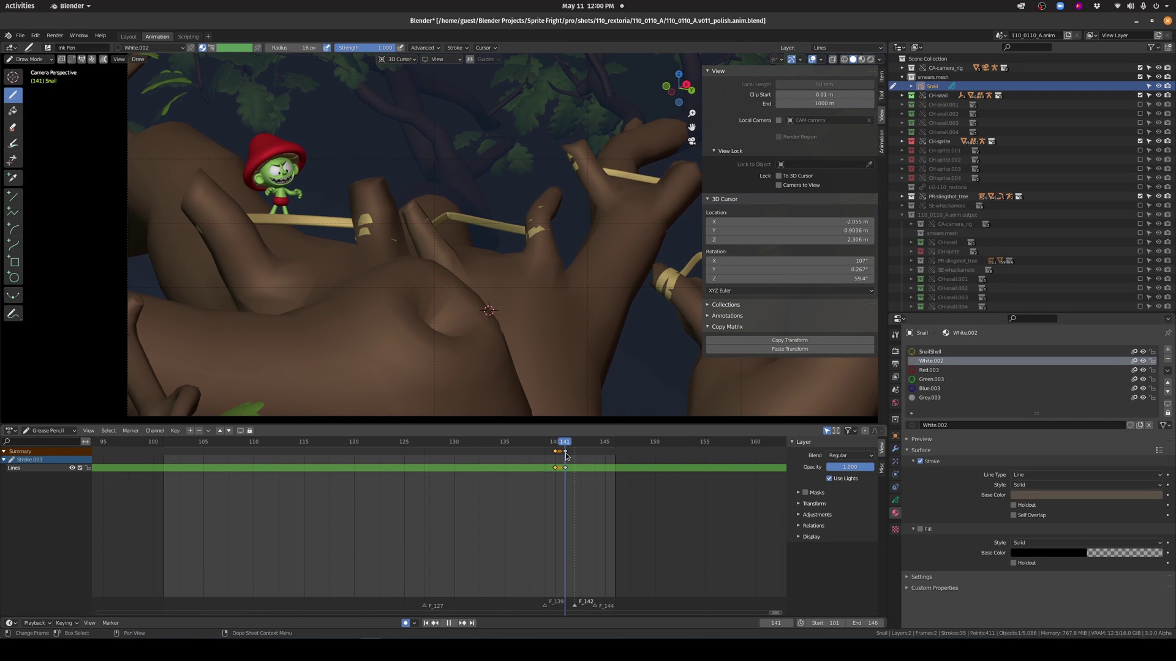Screen dimensions: 1176x661
Task: Select the Circle shape tool
Action: coord(13,278)
